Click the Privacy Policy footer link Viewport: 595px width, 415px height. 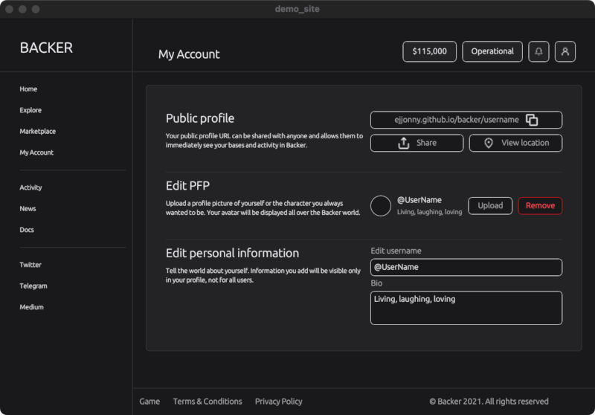click(278, 402)
